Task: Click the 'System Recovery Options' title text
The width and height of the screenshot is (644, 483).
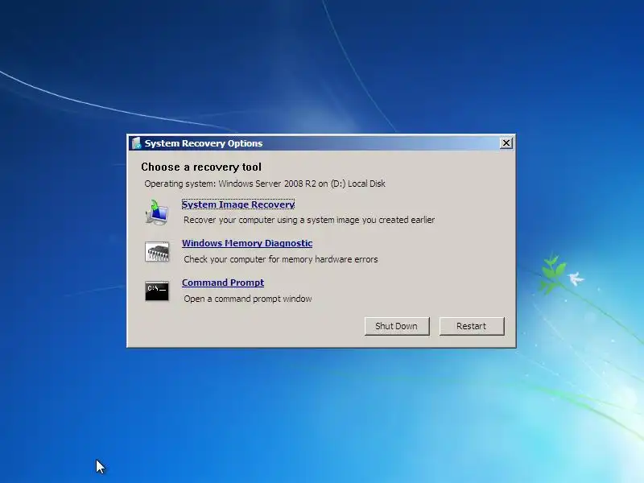Action: click(204, 143)
